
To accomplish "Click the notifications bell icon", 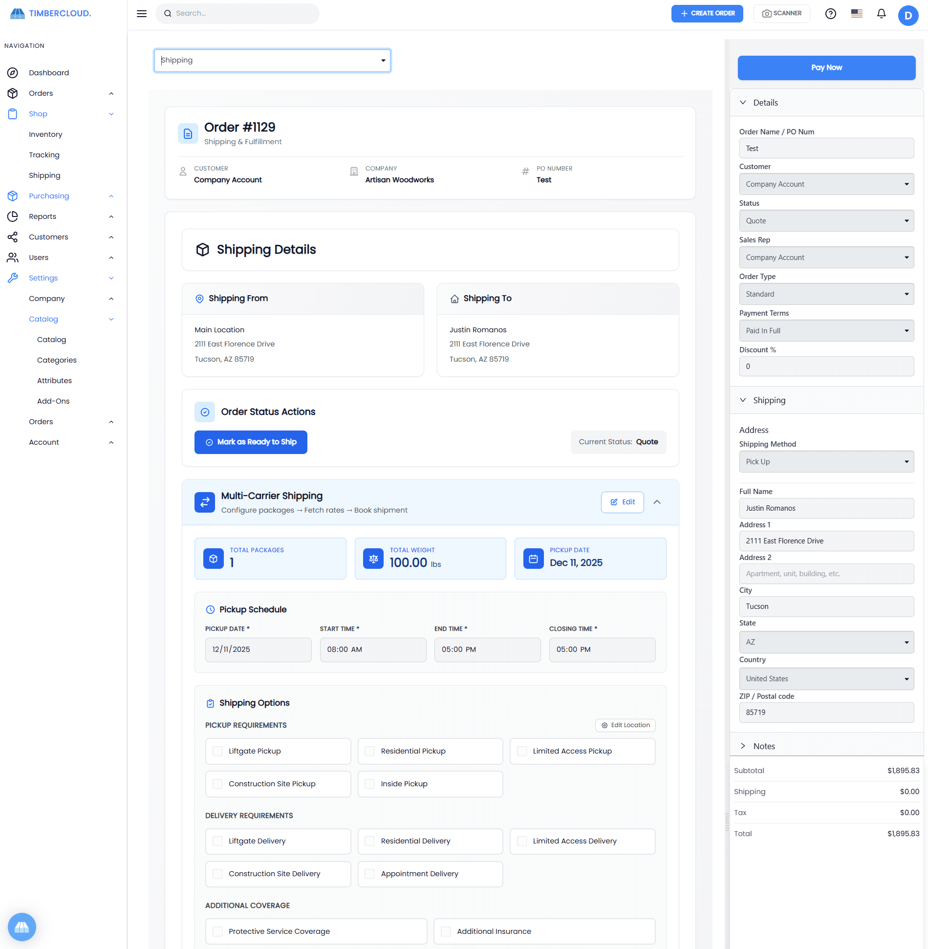I will (881, 14).
